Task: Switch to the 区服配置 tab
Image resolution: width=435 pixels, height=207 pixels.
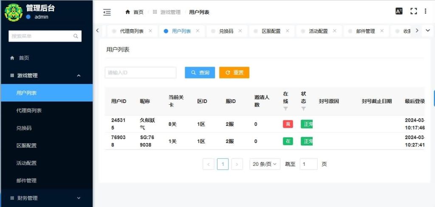Action: 271,31
